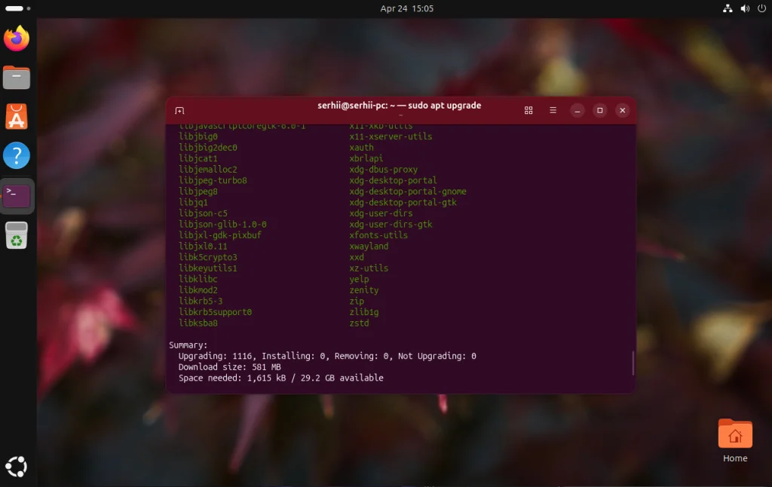The width and height of the screenshot is (772, 487).
Task: Click the package name libjpeg8
Action: click(198, 191)
